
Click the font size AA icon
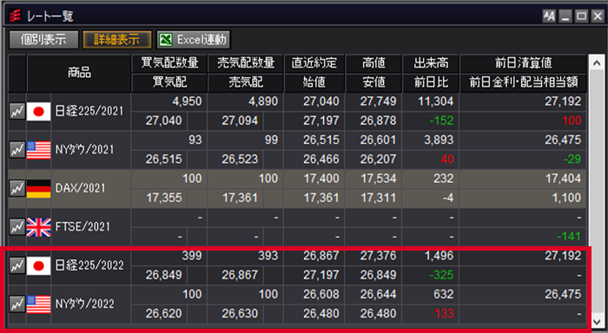(549, 16)
